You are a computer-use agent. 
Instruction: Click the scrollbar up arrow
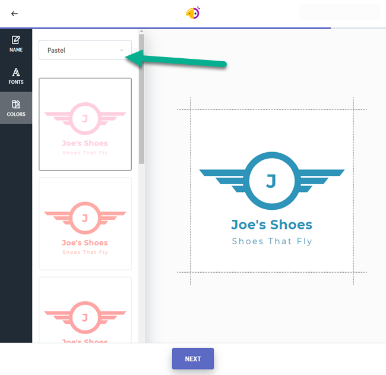point(141,31)
